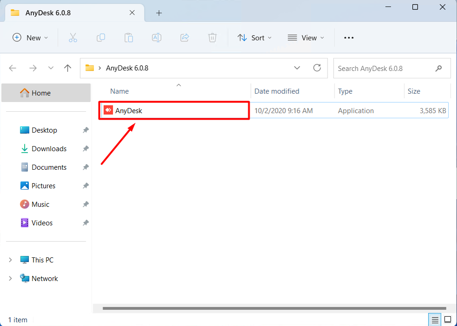Switch to large thumbnails view
This screenshot has height=326, width=457.
[447, 320]
